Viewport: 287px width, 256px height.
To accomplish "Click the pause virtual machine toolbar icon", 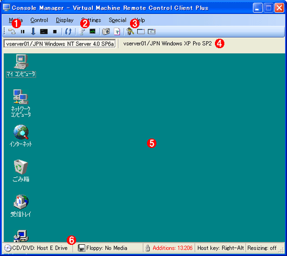I will point(23,32).
